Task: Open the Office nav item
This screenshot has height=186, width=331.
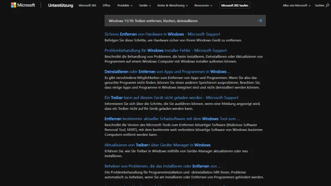Action: (106, 5)
